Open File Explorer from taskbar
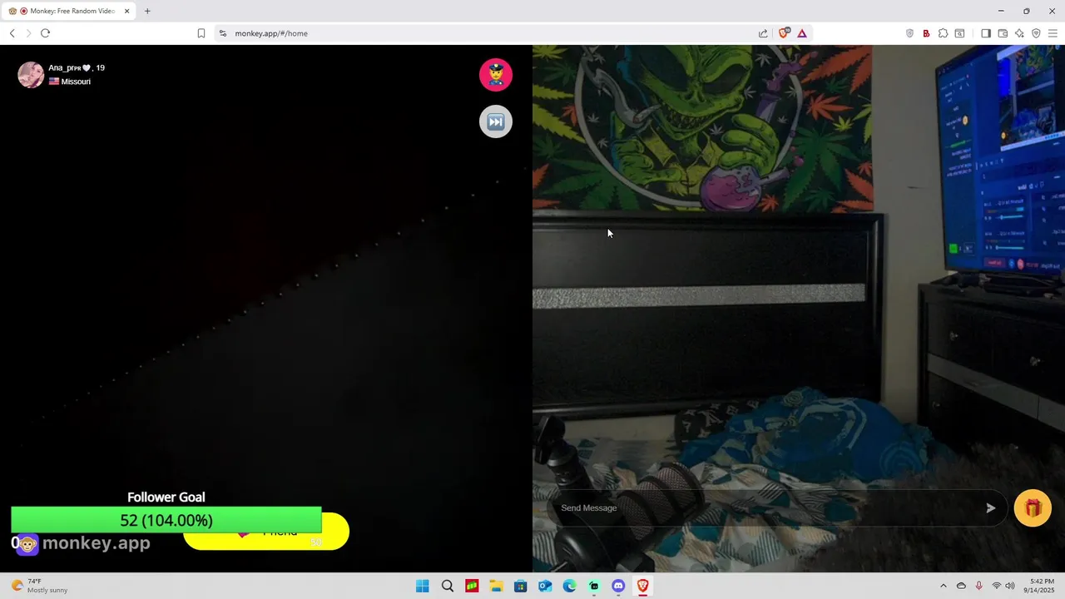This screenshot has height=599, width=1065. pos(496,586)
